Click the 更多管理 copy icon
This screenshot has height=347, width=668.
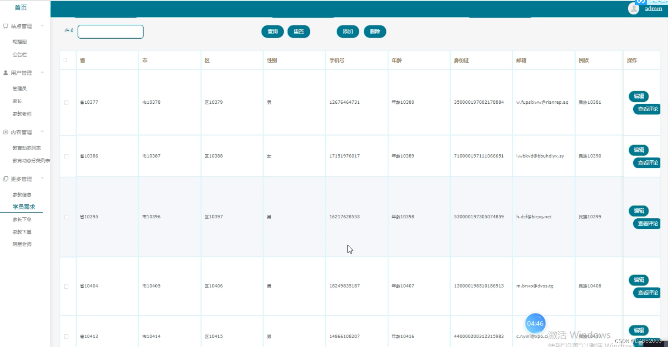[6, 179]
